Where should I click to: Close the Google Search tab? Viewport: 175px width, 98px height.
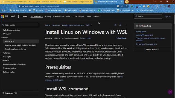(x=91, y=2)
